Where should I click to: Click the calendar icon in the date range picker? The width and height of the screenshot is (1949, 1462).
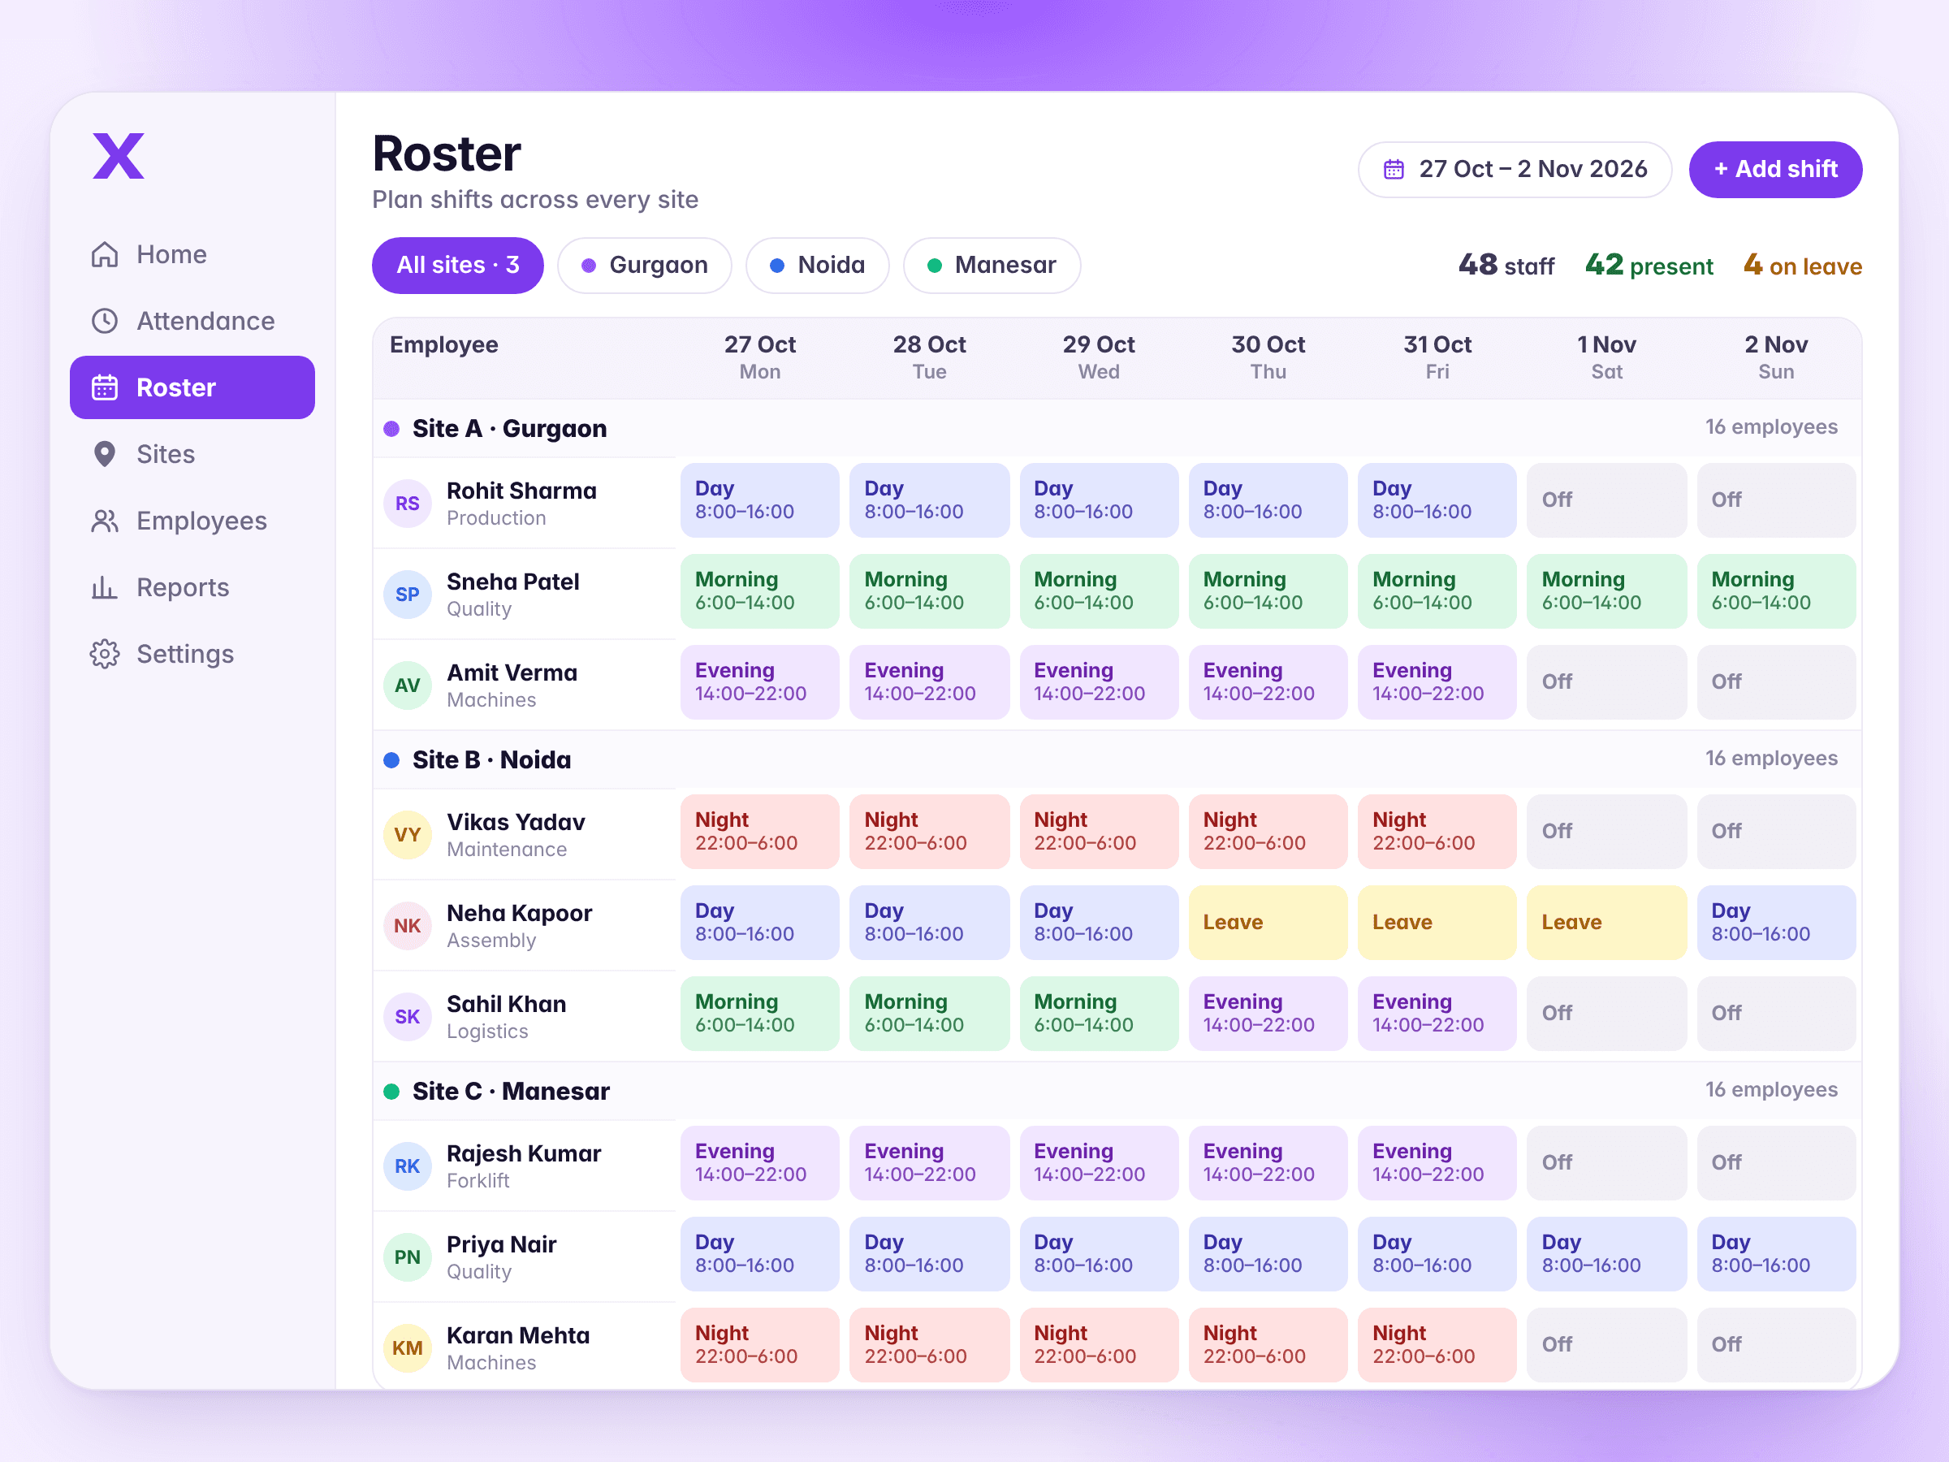[x=1393, y=169]
